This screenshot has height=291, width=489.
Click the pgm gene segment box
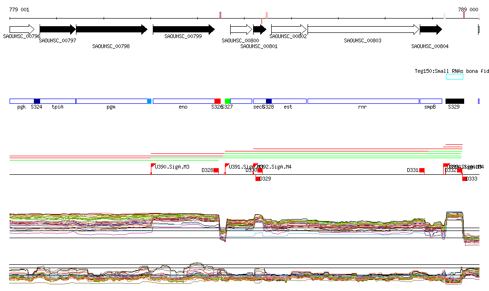tap(111, 101)
